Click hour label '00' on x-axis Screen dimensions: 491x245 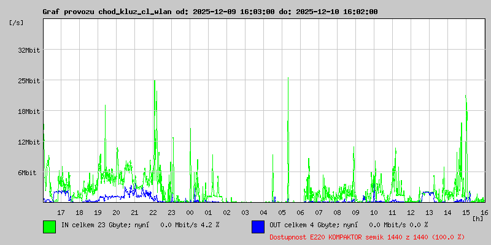click(190, 213)
